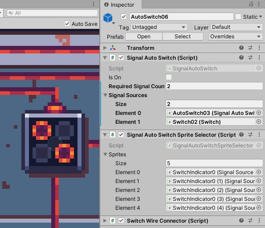
Task: Click object picker for SwitchIndicator0 (2)
Action: pos(259,190)
